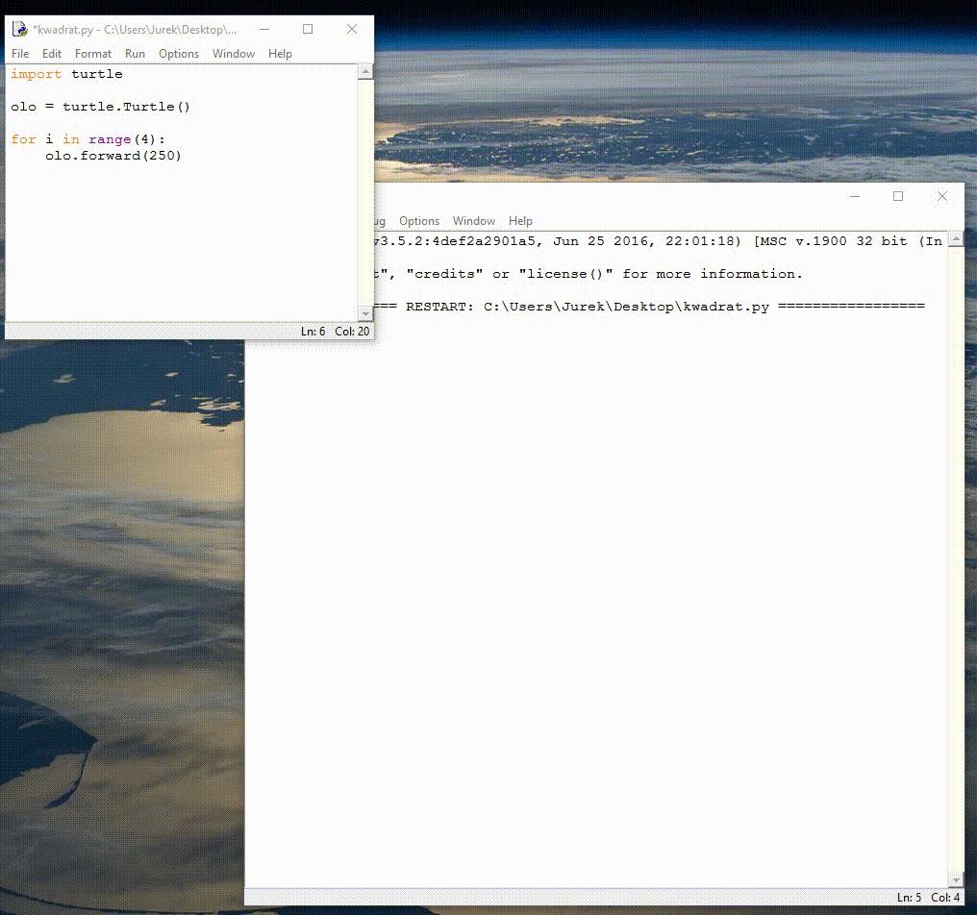Image resolution: width=977 pixels, height=915 pixels.
Task: Click 'Ln: 6' in editor status bar
Action: click(x=313, y=332)
